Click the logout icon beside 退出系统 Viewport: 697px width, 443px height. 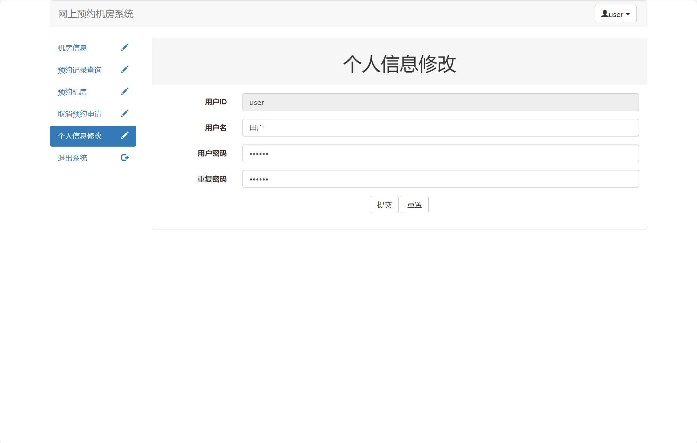pos(125,157)
